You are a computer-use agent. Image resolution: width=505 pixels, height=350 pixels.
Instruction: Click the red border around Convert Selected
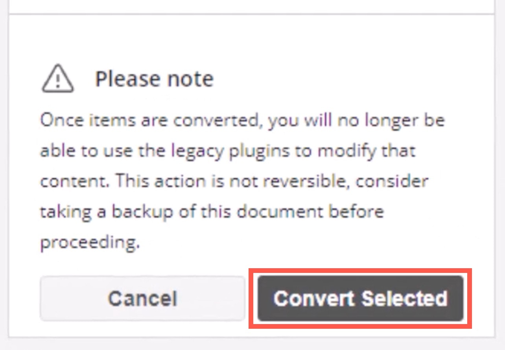(360, 270)
